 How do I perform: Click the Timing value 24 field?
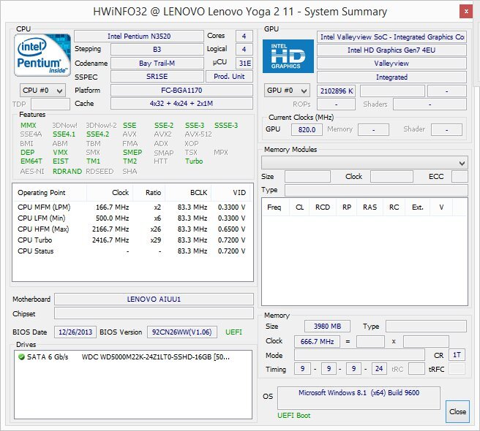click(x=379, y=369)
